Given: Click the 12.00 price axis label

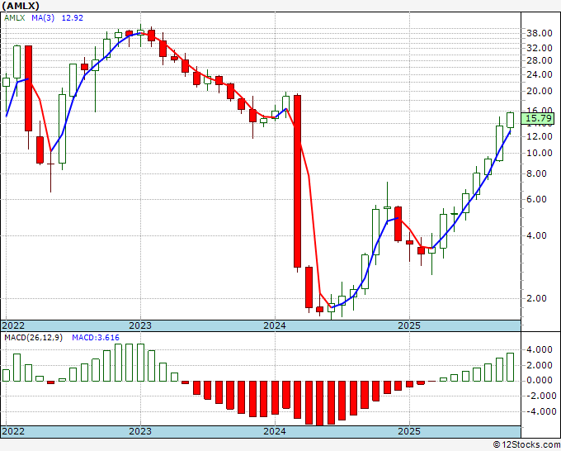Looking at the screenshot, I should (540, 136).
